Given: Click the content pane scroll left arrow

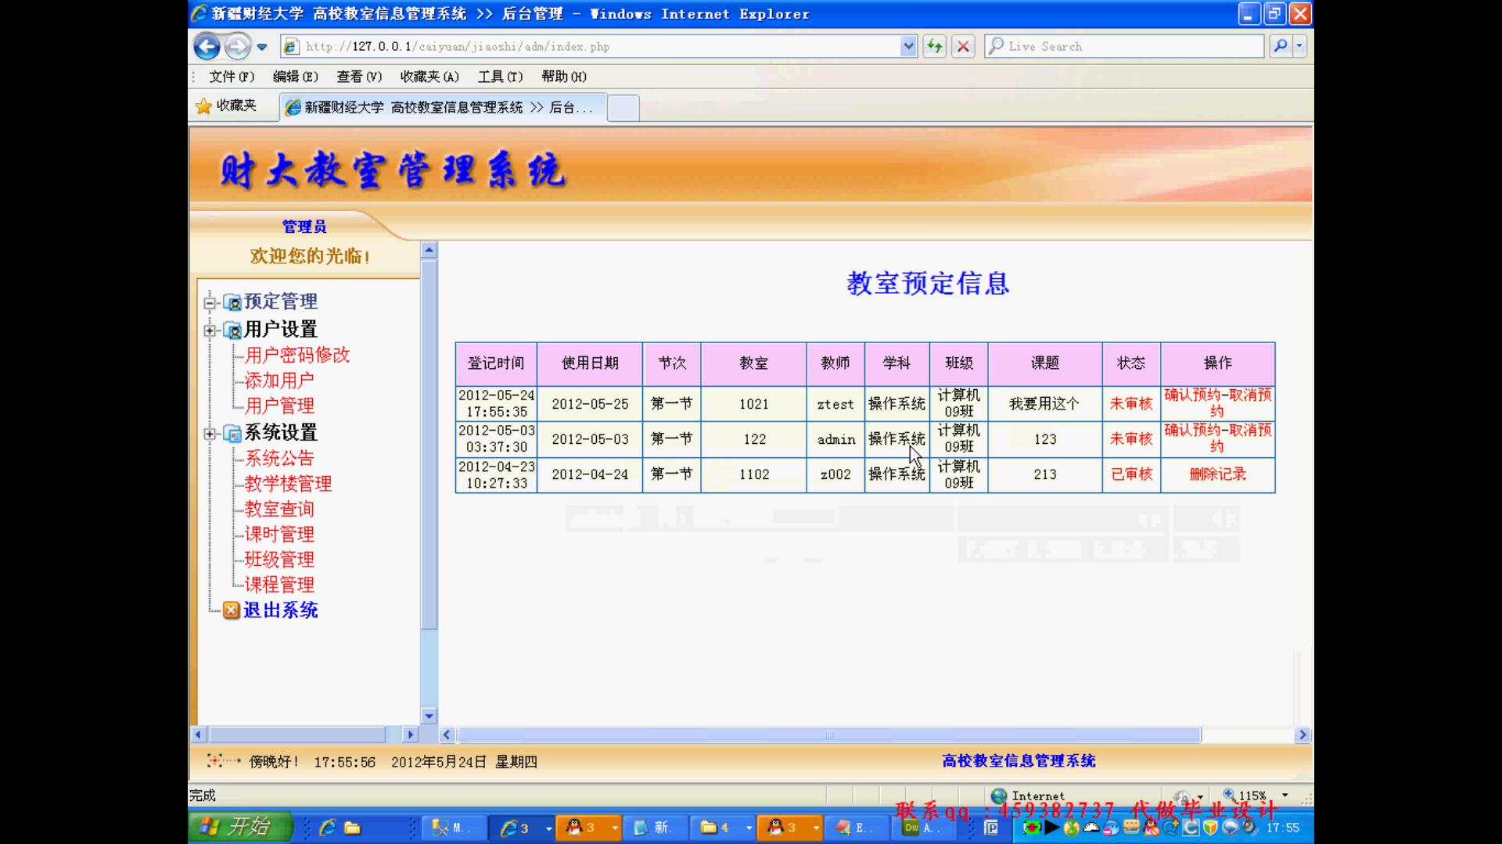Looking at the screenshot, I should point(447,735).
